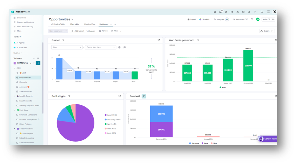
Task: Open Mass email tracking in sidebar
Action: click(25, 26)
